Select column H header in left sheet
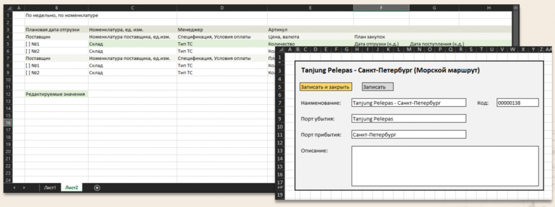The height and width of the screenshot is (207, 555). tap(489, 8)
